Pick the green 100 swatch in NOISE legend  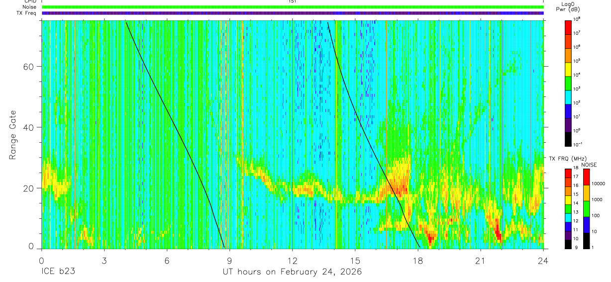587,209
